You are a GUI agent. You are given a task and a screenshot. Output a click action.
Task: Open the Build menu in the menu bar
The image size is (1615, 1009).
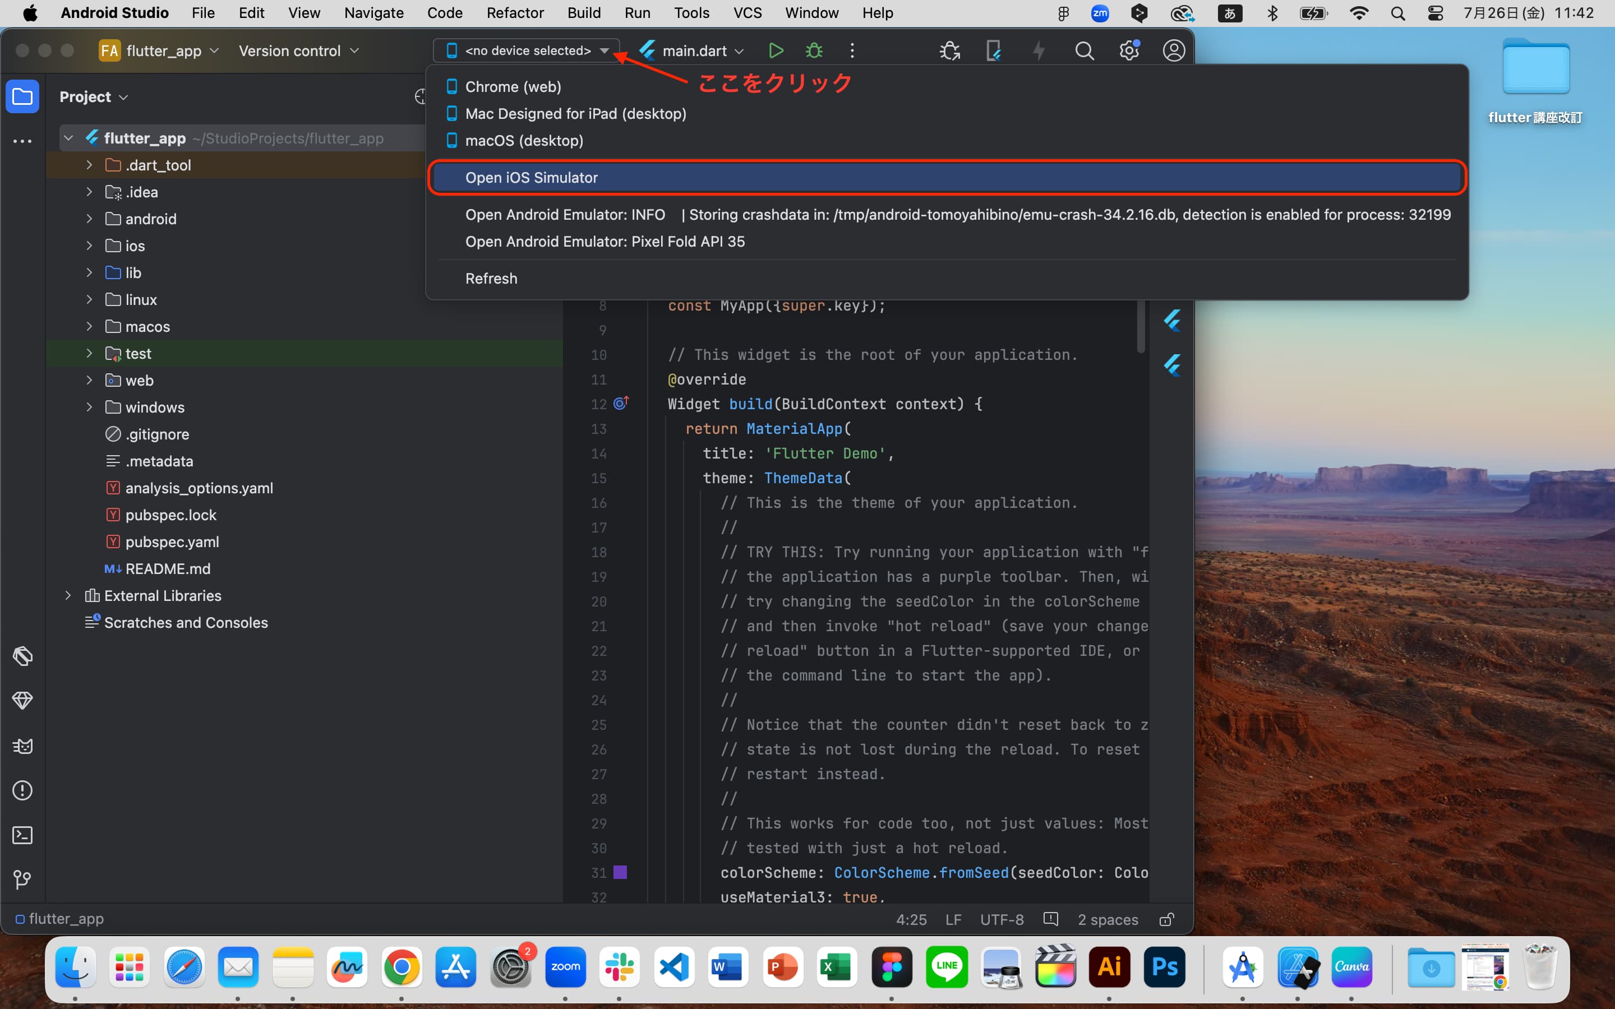click(584, 13)
